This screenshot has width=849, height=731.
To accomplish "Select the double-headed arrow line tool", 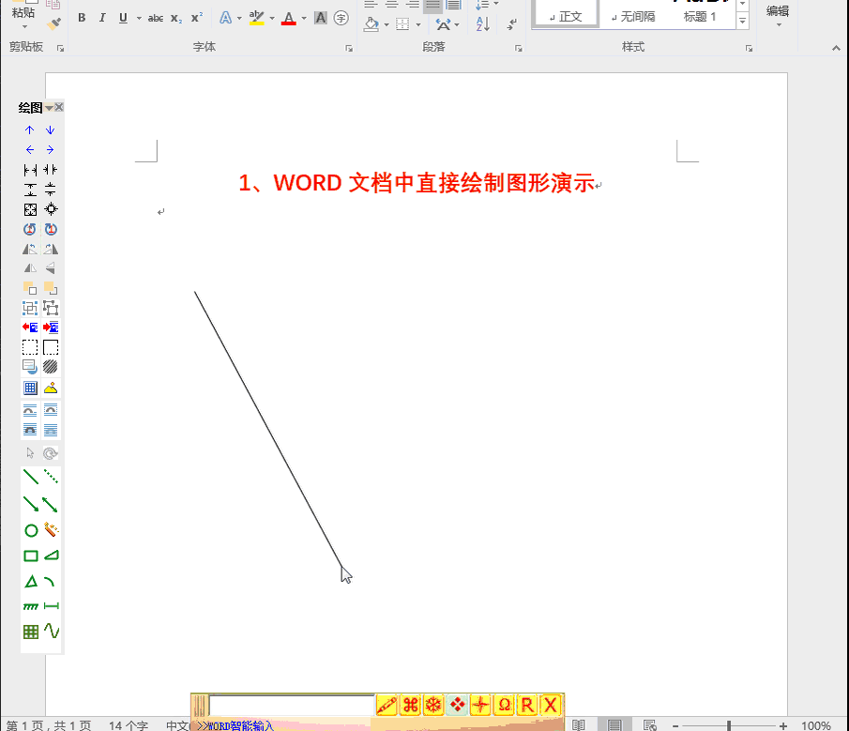I will tap(51, 504).
